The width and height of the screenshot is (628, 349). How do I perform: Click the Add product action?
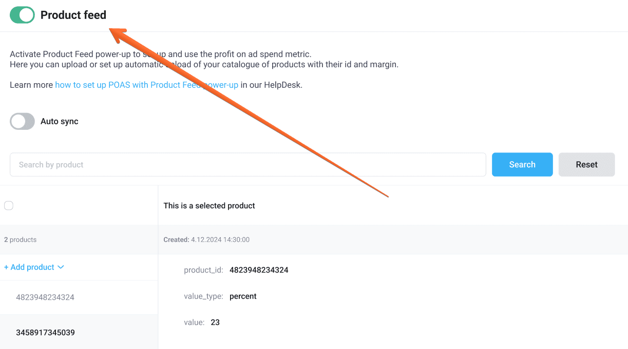(x=29, y=267)
